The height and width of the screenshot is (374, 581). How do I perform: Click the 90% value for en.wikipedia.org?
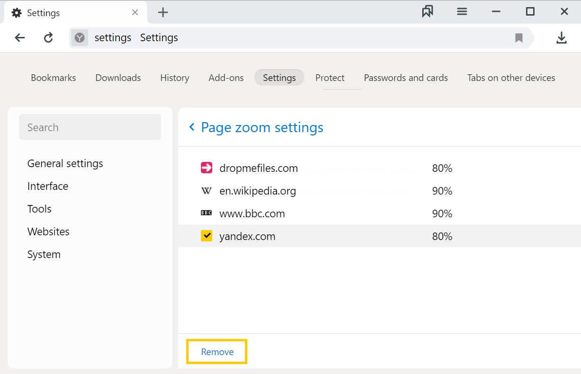[442, 191]
